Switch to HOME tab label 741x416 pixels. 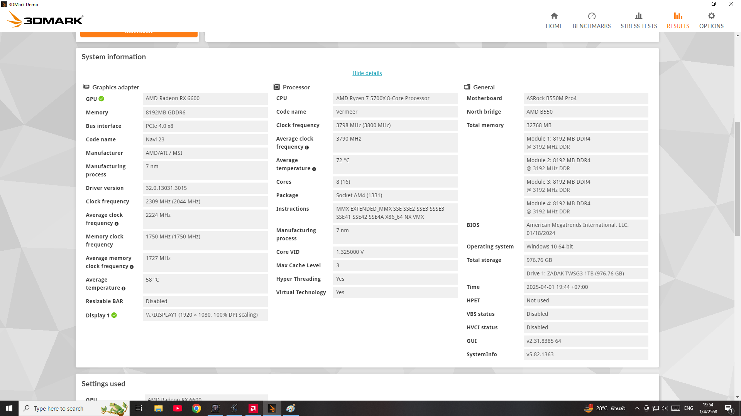pos(554,26)
